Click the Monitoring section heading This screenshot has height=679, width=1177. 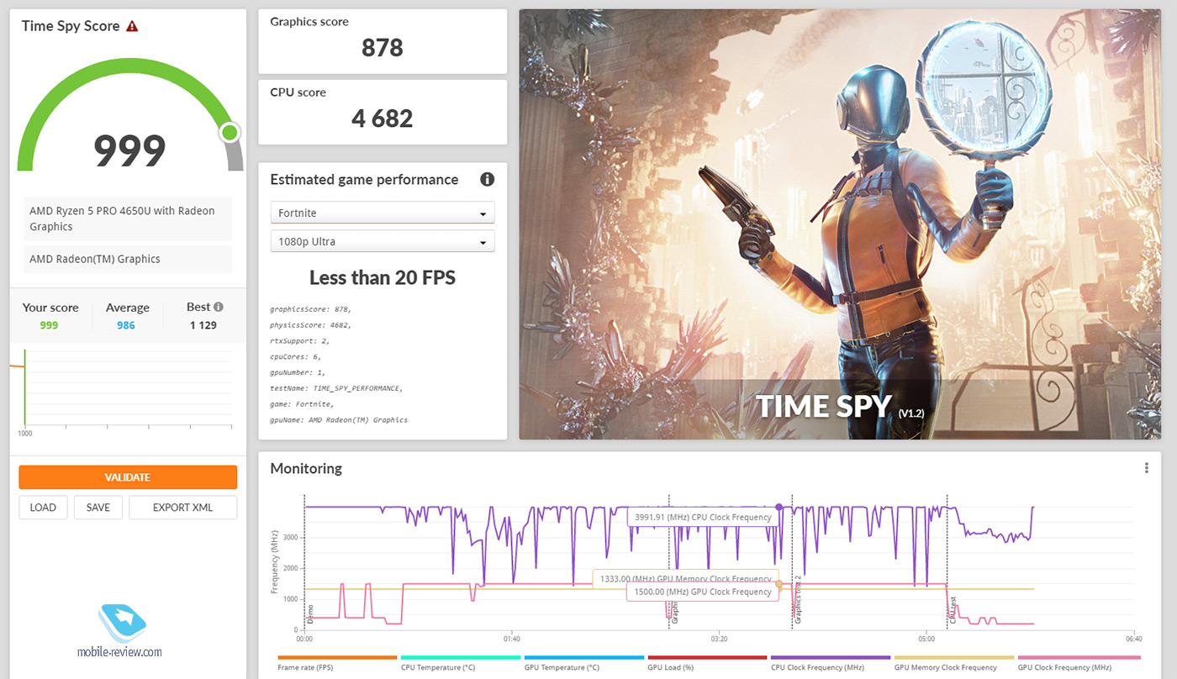[x=306, y=468]
